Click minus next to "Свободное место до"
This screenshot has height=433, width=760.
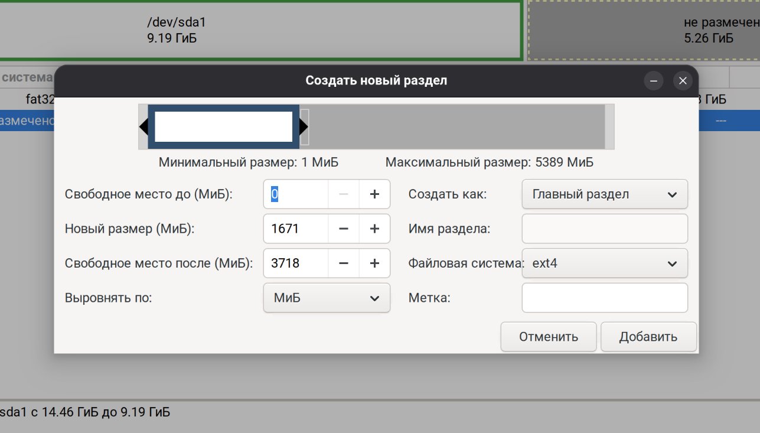tap(343, 194)
